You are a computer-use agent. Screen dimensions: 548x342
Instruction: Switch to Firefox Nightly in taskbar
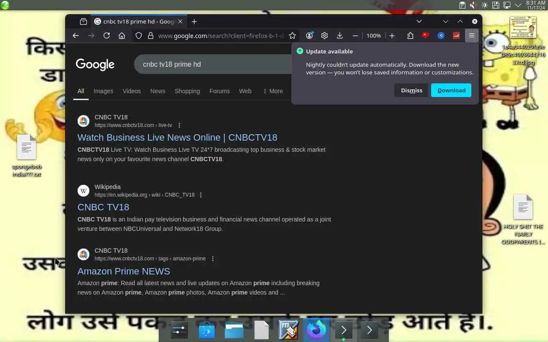316,330
